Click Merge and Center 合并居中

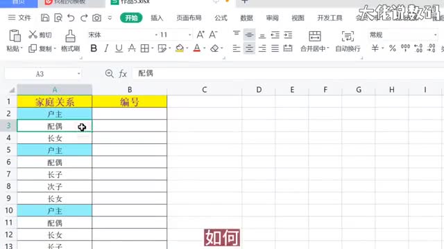[x=314, y=41]
